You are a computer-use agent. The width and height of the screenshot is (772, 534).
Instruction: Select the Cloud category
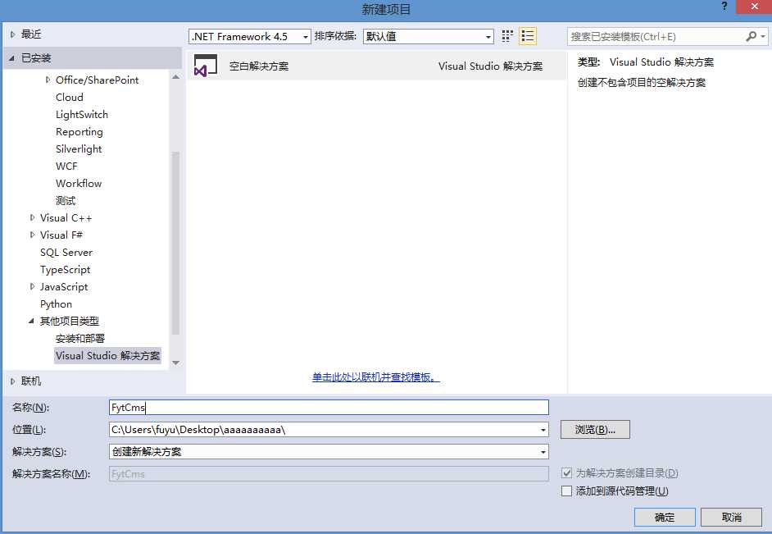coord(70,97)
